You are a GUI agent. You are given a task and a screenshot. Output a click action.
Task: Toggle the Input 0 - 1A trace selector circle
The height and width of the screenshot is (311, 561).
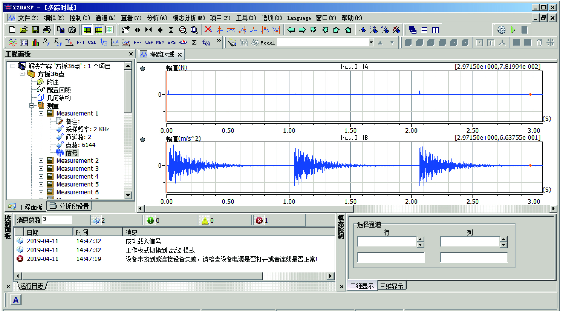pyautogui.click(x=143, y=69)
